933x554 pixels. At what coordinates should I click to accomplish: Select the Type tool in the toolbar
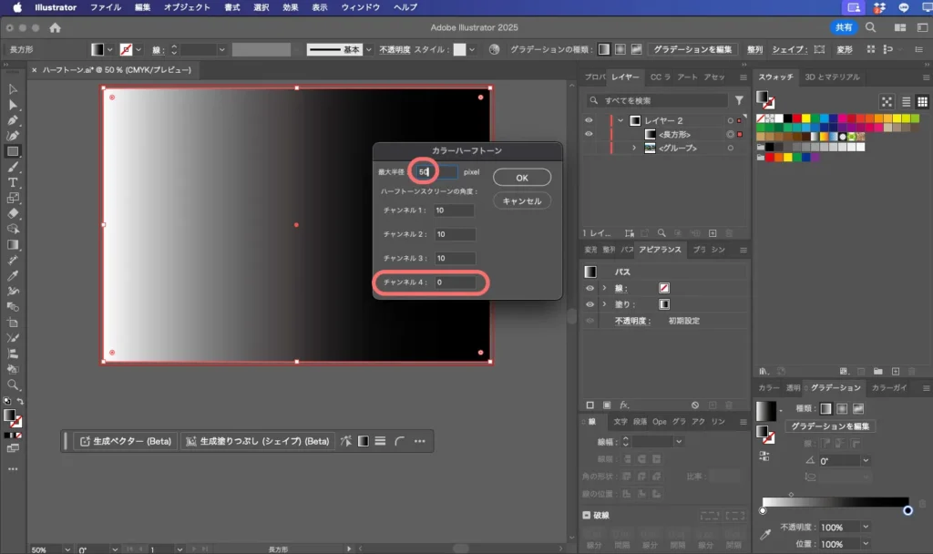coord(14,182)
